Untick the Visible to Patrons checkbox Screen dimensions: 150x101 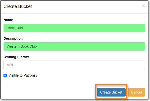pyautogui.click(x=5, y=76)
